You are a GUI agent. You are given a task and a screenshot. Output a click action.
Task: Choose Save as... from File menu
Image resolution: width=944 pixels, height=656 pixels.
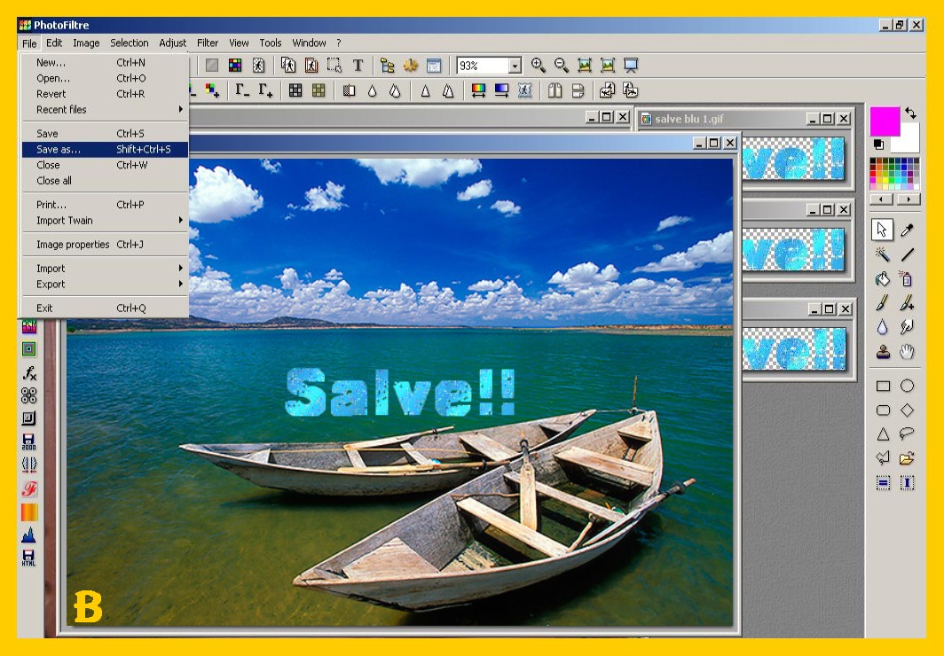tap(59, 149)
